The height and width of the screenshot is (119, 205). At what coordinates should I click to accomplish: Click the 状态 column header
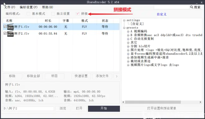pos(105,21)
